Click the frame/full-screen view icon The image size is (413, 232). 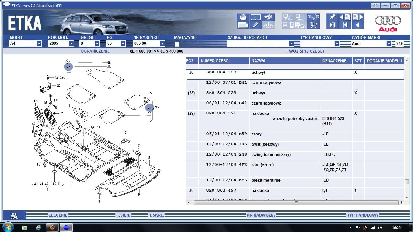click(255, 17)
